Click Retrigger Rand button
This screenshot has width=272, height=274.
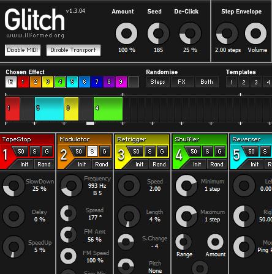(x=159, y=165)
